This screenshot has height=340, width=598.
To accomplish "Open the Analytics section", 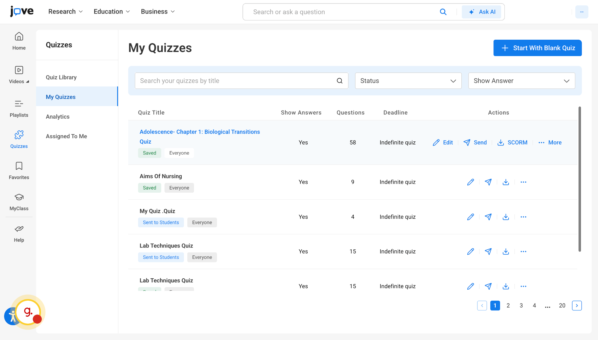I will point(58,117).
